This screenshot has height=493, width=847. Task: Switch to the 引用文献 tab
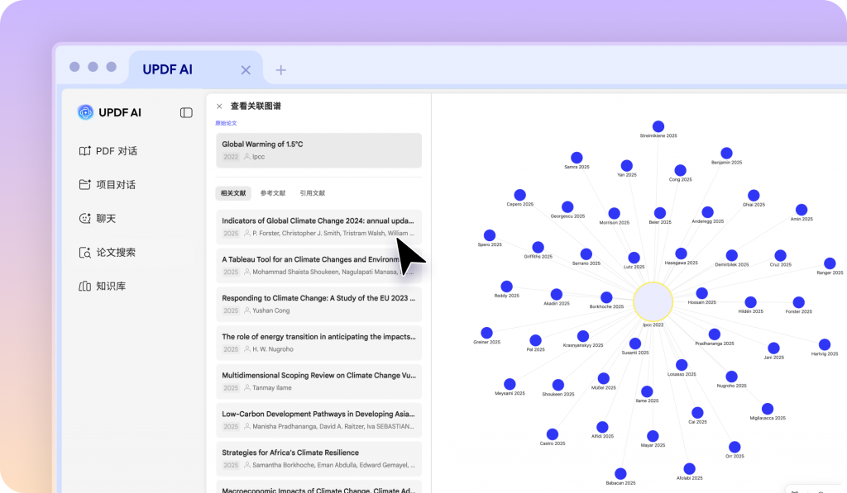313,193
